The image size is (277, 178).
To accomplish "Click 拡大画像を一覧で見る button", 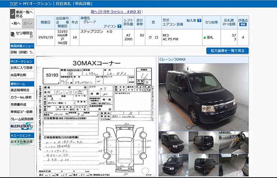I will pyautogui.click(x=227, y=51).
